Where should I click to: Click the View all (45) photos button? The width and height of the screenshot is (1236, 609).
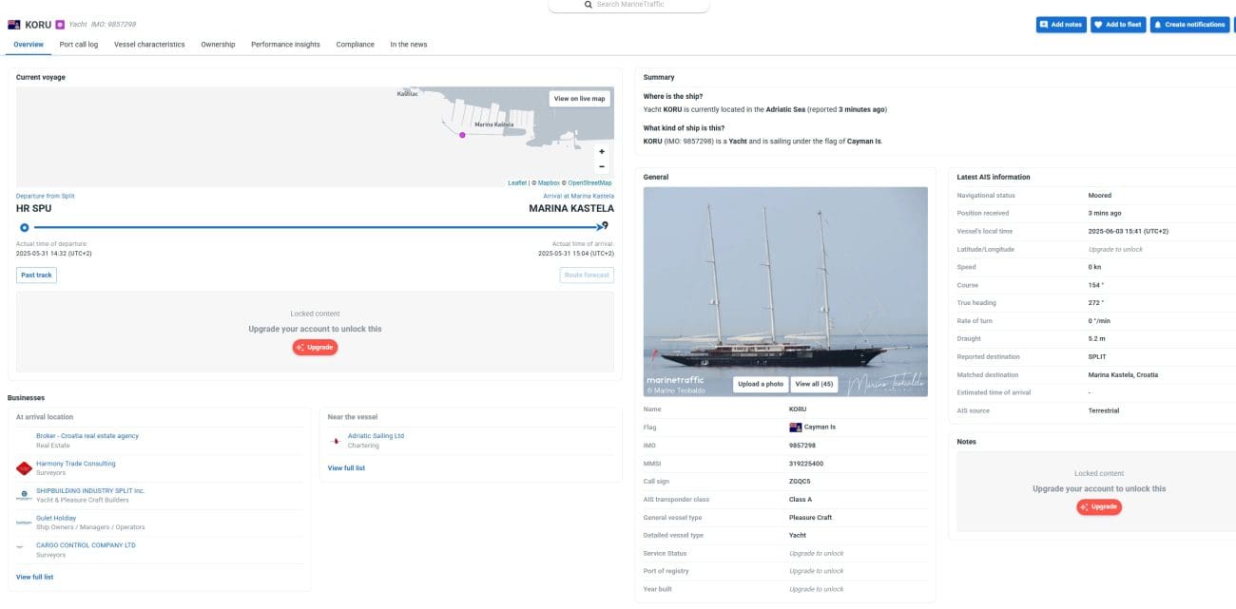pos(813,384)
